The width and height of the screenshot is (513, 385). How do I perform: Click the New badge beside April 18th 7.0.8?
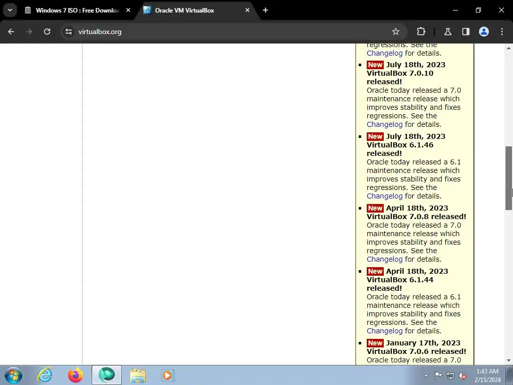tap(375, 208)
